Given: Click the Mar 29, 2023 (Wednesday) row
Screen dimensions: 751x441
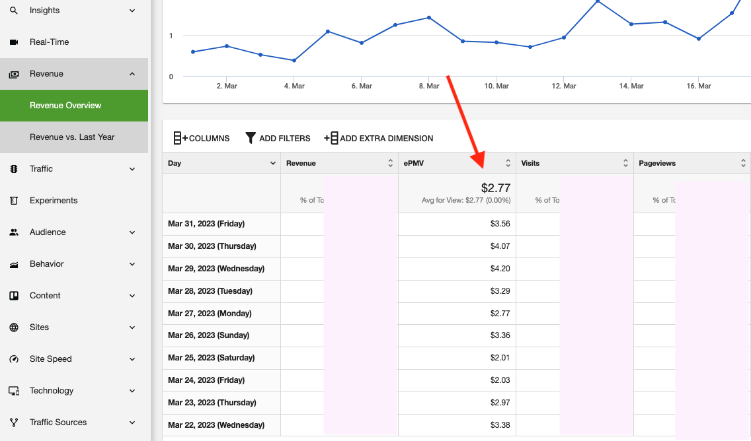Looking at the screenshot, I should click(x=456, y=269).
